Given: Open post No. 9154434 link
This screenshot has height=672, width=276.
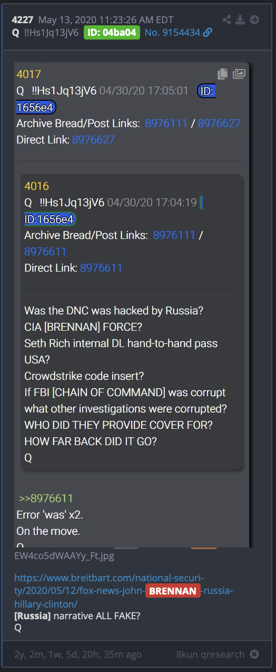Looking at the screenshot, I should (x=173, y=33).
